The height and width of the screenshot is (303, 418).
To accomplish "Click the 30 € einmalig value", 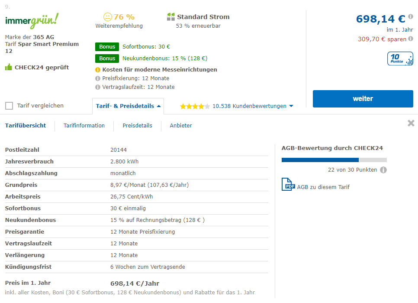I will coord(128,209).
